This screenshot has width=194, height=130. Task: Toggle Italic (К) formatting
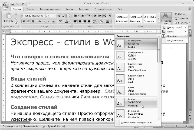(x=28, y=21)
